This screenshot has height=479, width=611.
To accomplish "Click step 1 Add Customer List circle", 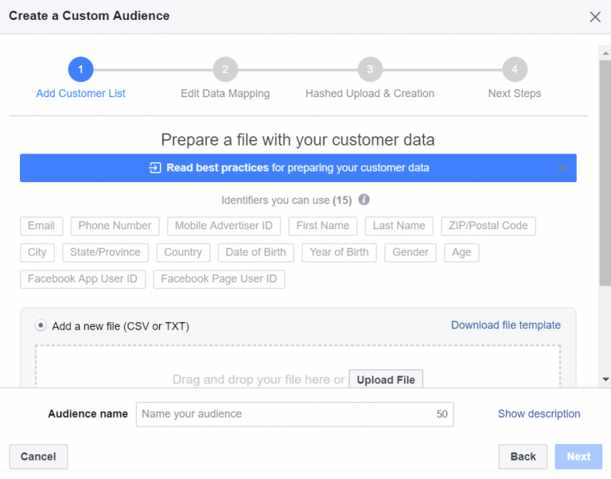I will coord(80,69).
